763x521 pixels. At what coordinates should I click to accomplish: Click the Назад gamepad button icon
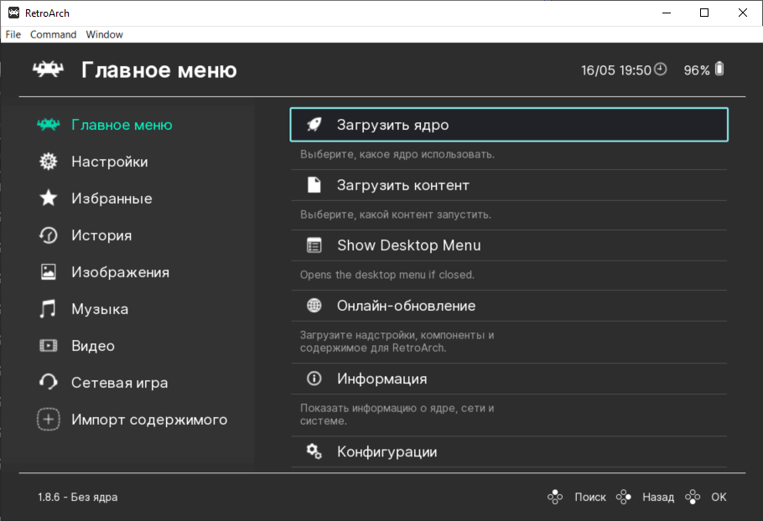623,497
